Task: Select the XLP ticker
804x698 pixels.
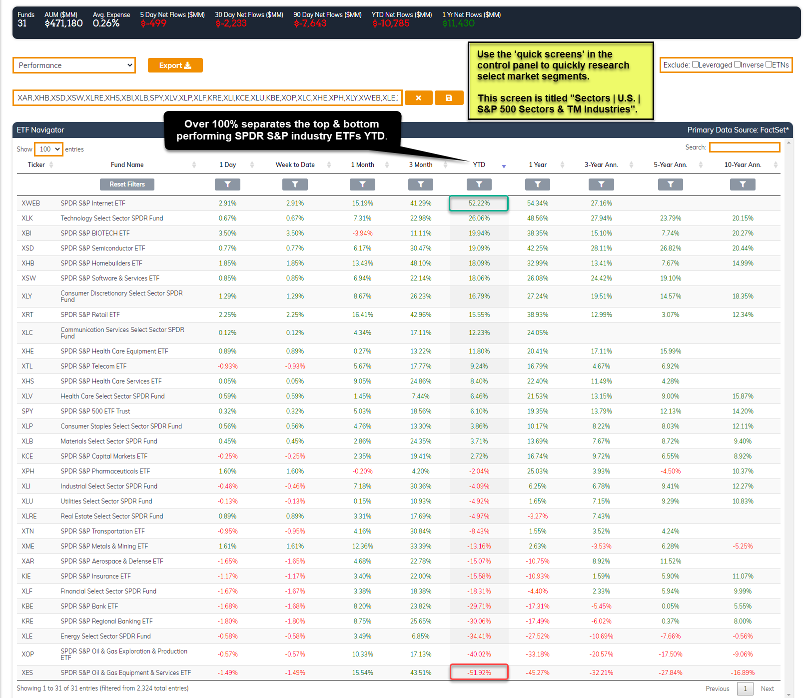Action: (27, 426)
